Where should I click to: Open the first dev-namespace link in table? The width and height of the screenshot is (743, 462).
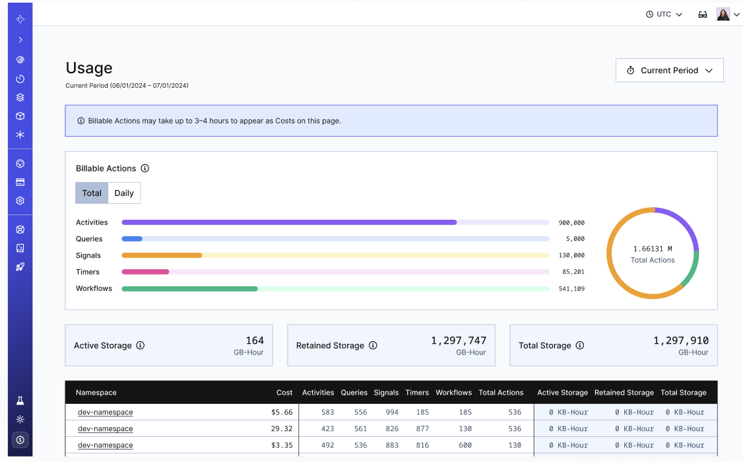pos(105,412)
